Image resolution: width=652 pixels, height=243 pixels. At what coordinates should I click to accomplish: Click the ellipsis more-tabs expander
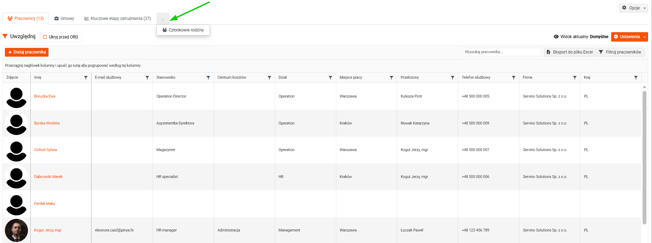pyautogui.click(x=163, y=19)
